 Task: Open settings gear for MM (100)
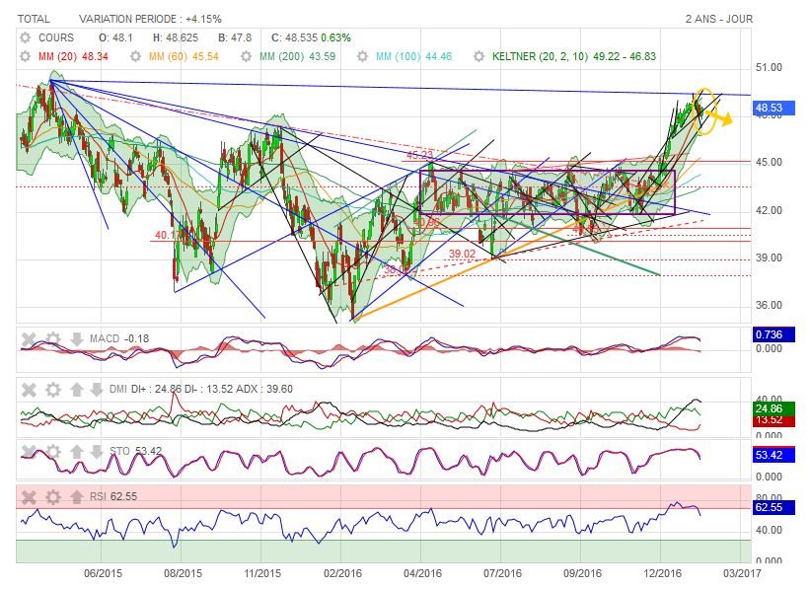363,56
